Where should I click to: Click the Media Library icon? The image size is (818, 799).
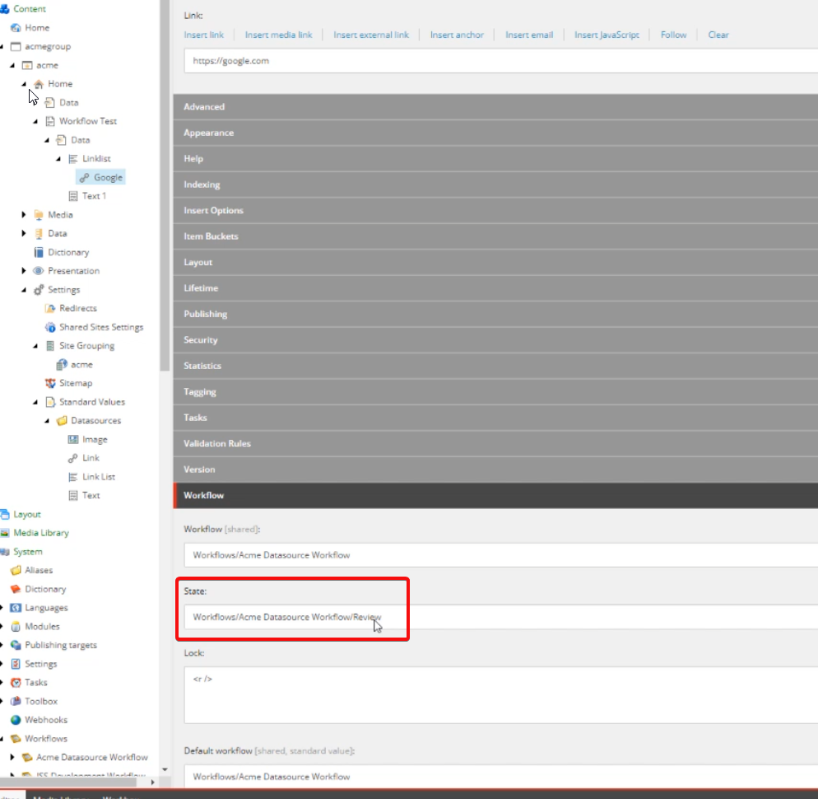click(5, 533)
